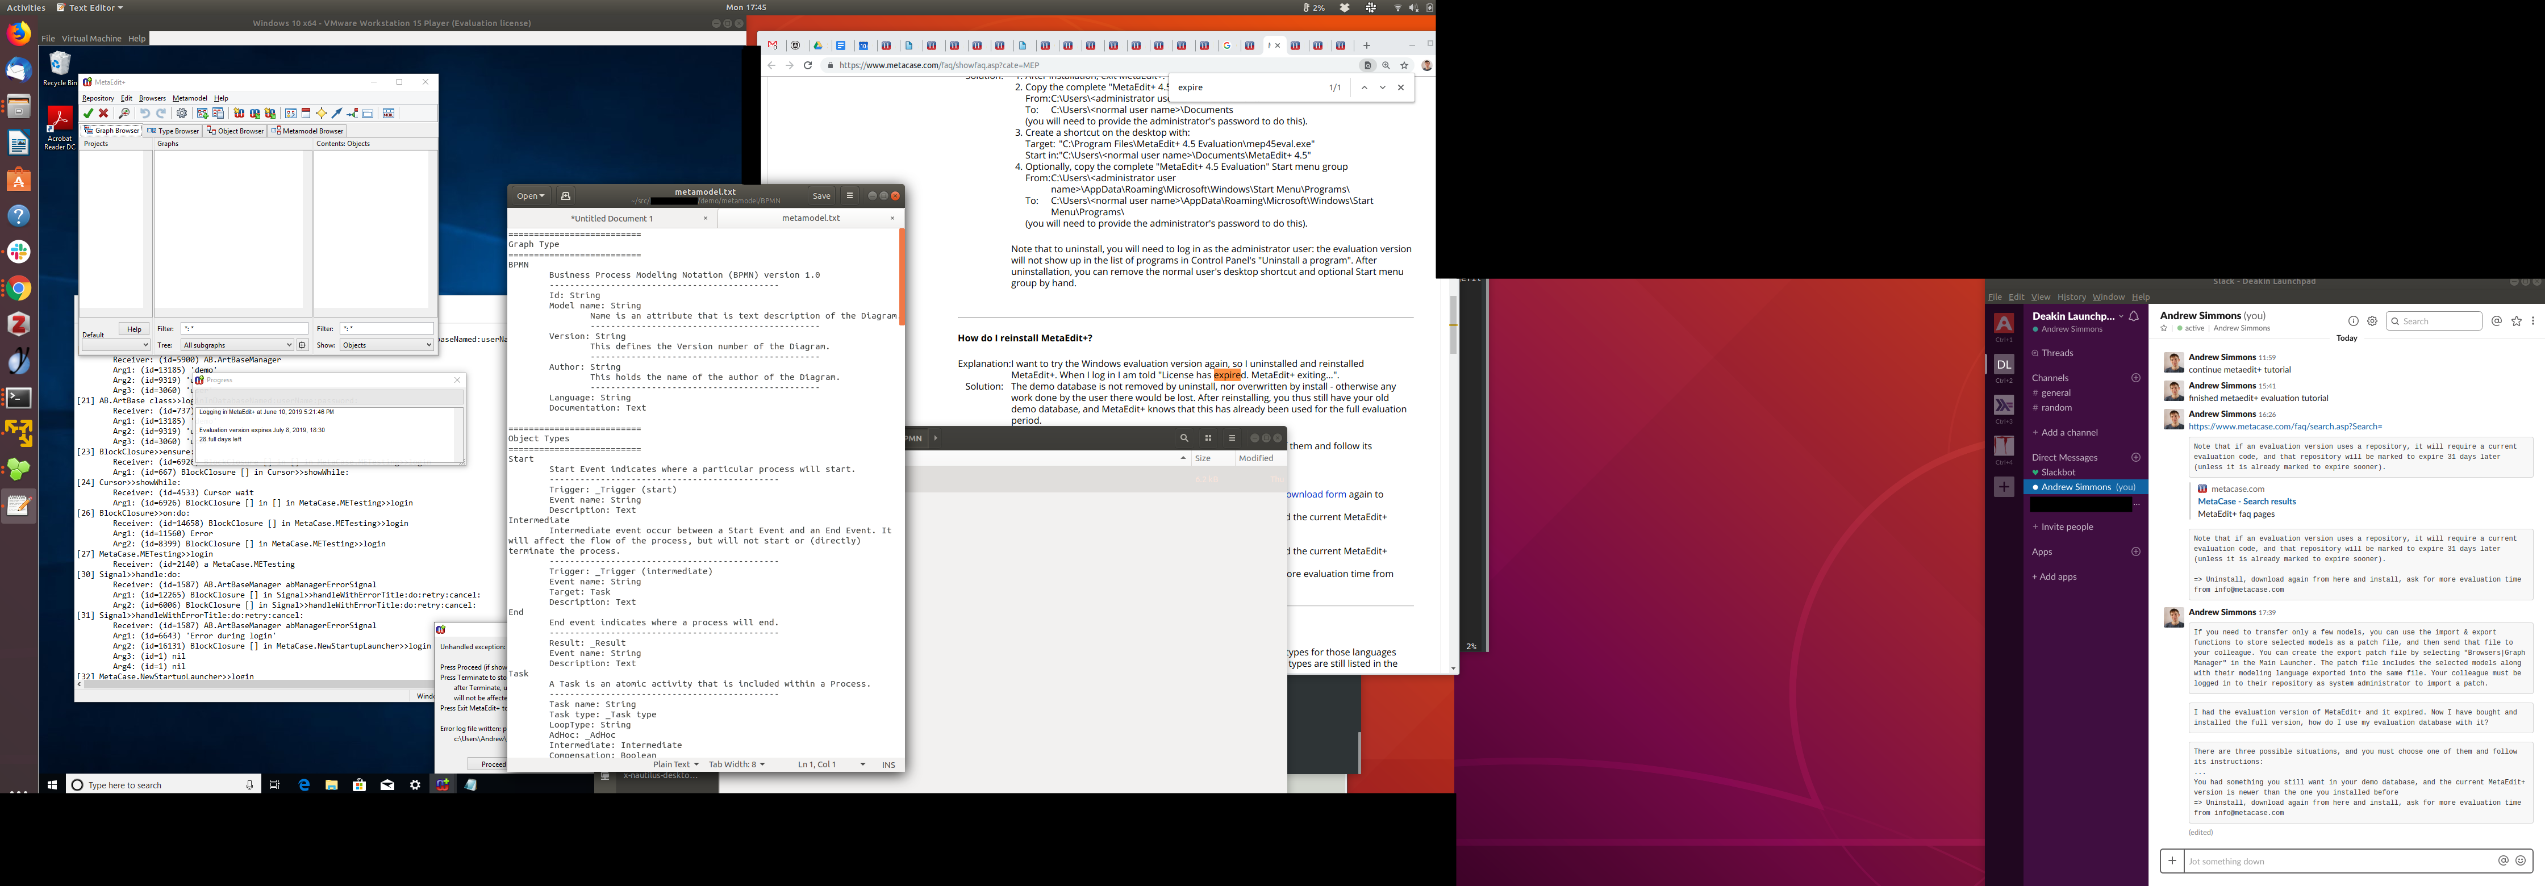Viewport: 2545px width, 886px height.
Task: Toggle the tree expand button beside All subgraphs
Action: pos(303,346)
